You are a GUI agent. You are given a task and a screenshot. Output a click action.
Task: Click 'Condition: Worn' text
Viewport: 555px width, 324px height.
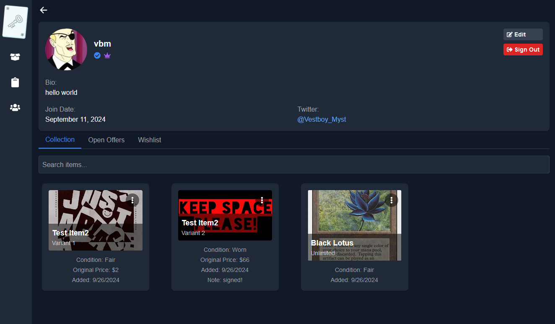click(225, 250)
